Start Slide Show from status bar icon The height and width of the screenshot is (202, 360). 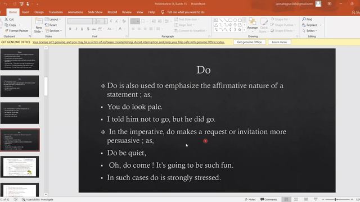316,200
